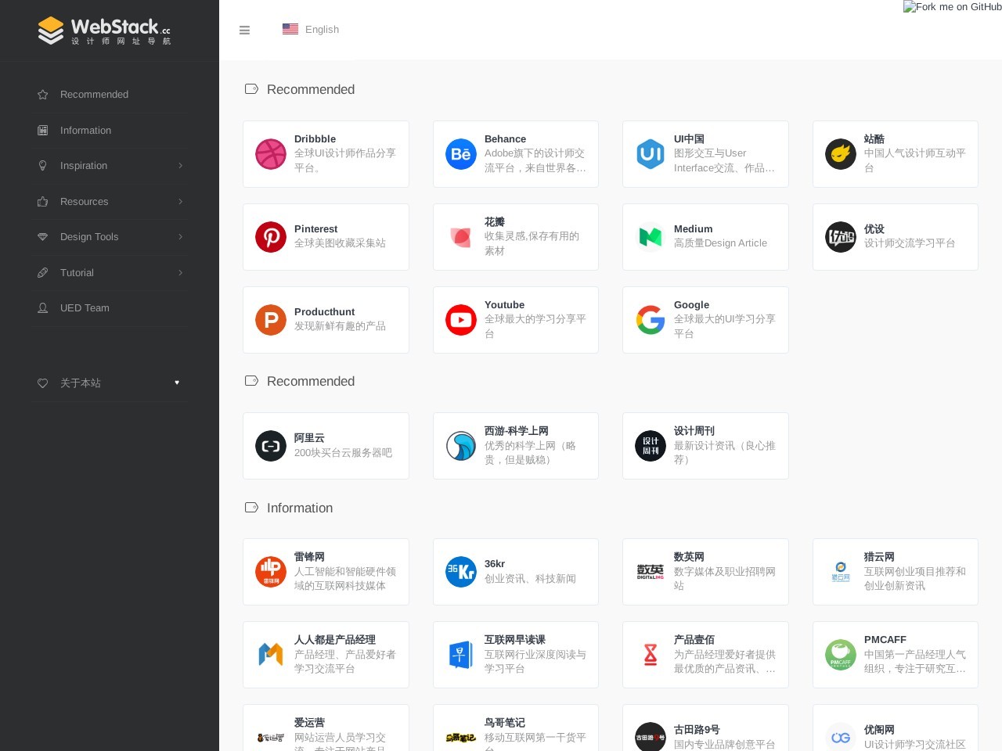Click the Fork me on GitHub link

point(953,7)
